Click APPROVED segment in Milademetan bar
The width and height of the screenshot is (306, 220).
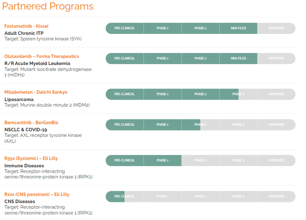point(276,94)
